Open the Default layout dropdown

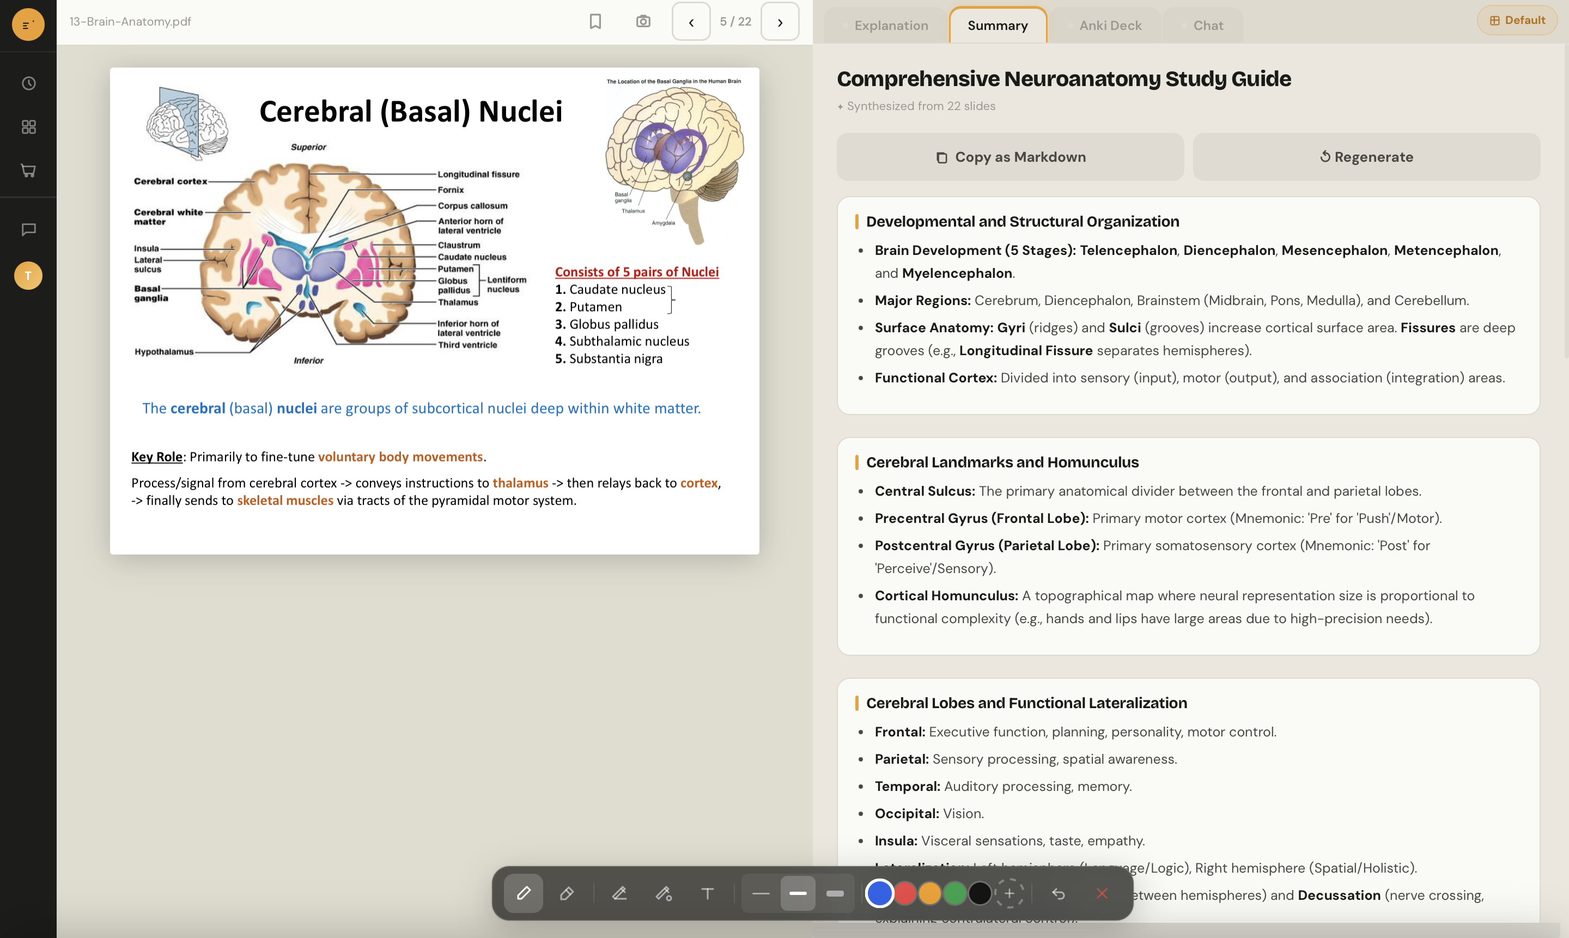click(1517, 20)
